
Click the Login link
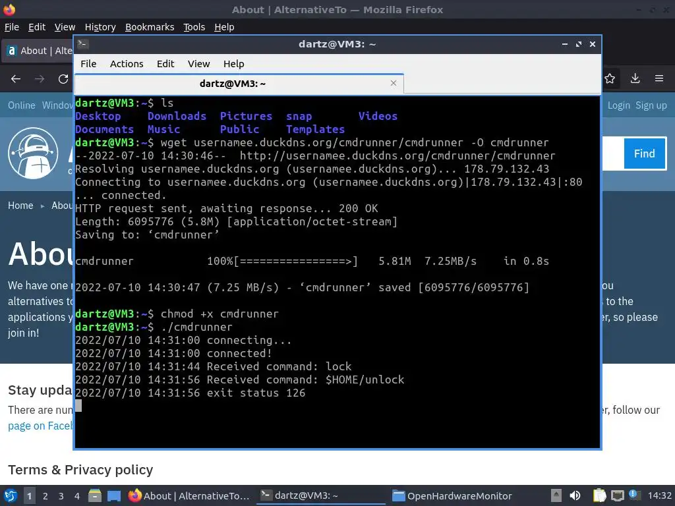pyautogui.click(x=618, y=105)
